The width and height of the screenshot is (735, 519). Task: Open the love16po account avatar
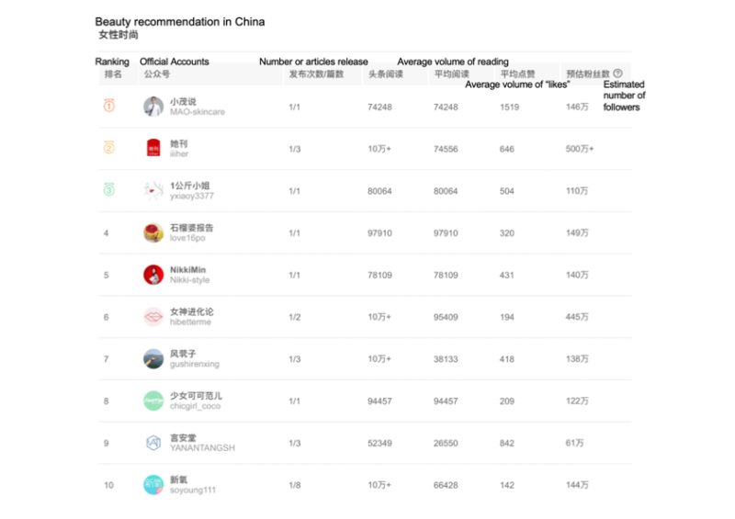click(x=153, y=232)
